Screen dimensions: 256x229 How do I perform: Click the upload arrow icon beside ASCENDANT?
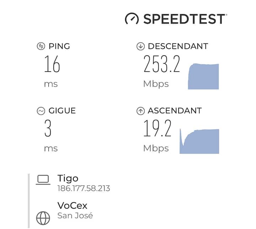[140, 111]
